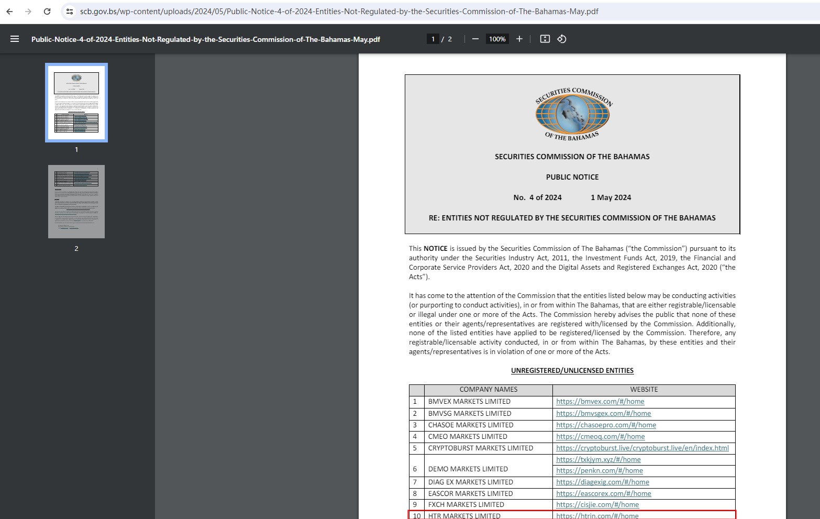Viewport: 820px width, 519px height.
Task: Zoom out of the PDF
Action: click(475, 39)
